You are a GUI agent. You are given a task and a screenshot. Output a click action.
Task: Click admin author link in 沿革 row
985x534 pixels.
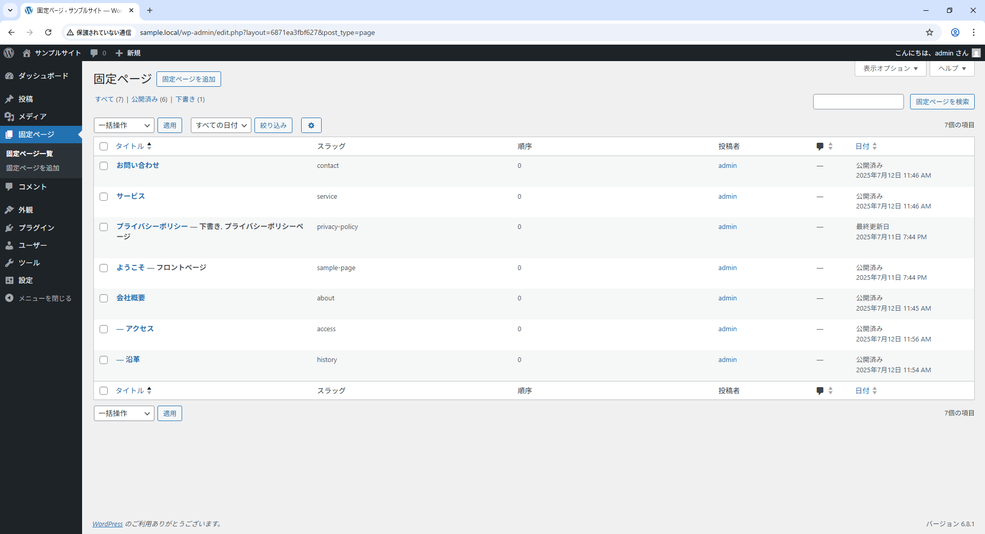(x=727, y=360)
